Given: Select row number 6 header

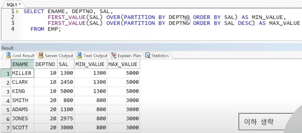Looking at the screenshot, I should click(6, 119).
